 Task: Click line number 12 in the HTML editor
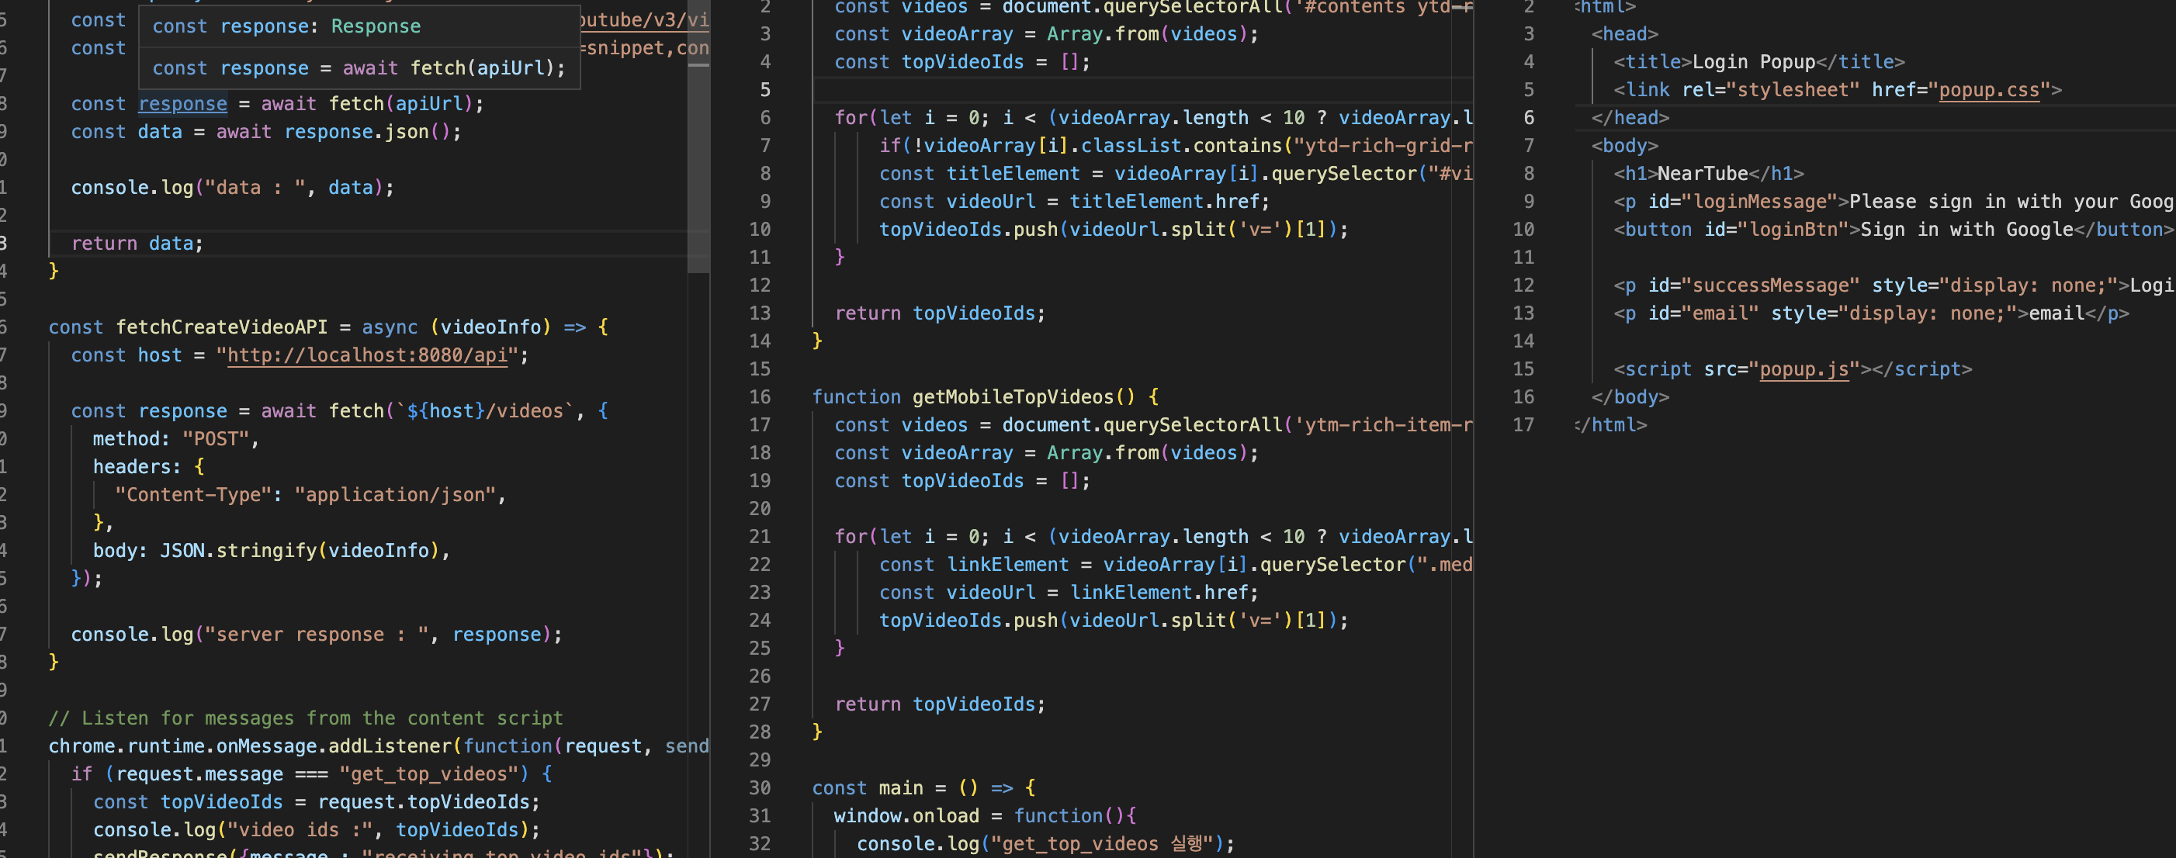[x=1523, y=285]
